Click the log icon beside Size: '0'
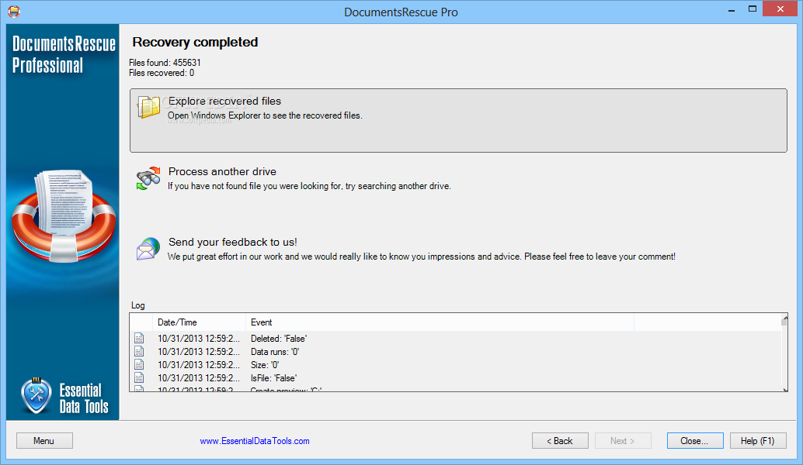This screenshot has width=803, height=465. click(139, 365)
